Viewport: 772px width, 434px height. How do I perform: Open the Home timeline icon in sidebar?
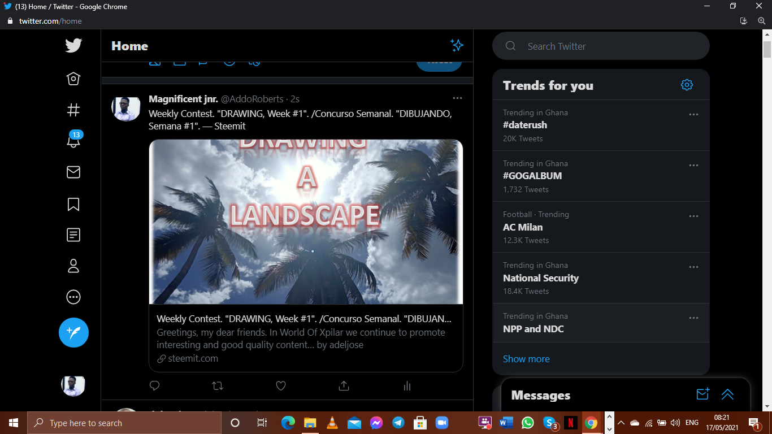(x=73, y=79)
